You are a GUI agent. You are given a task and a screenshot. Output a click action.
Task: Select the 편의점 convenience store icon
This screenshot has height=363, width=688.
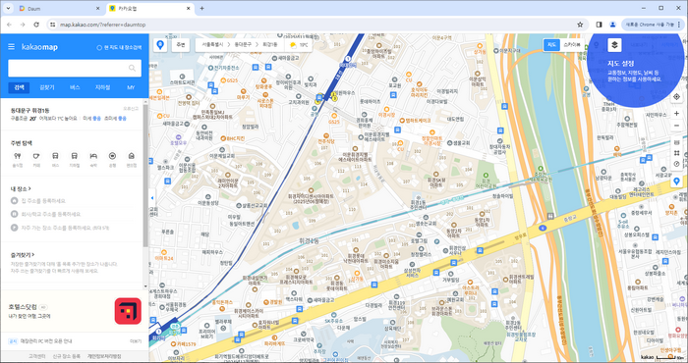click(131, 156)
